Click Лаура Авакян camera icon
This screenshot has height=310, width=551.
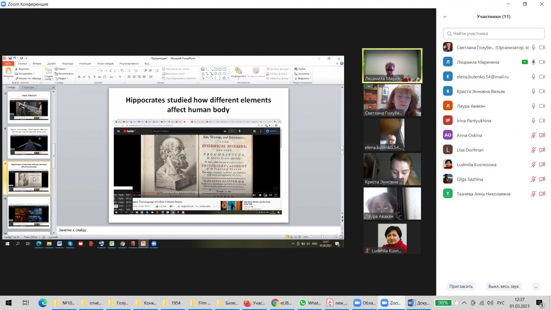coord(542,106)
